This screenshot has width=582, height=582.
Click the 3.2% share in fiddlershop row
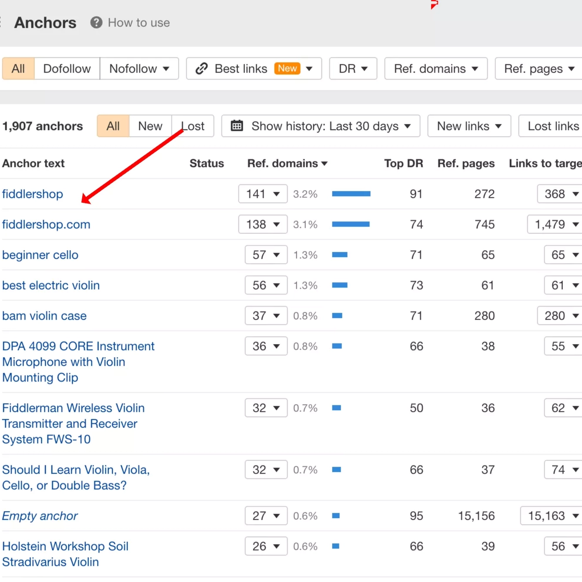(305, 194)
